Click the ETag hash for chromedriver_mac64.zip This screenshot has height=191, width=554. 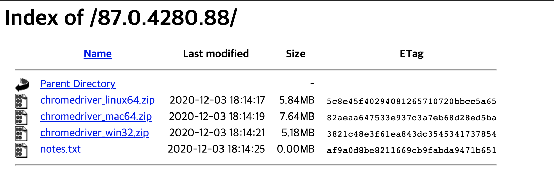pos(412,118)
